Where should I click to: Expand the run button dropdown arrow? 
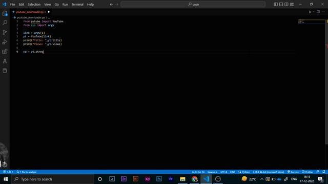(314, 12)
